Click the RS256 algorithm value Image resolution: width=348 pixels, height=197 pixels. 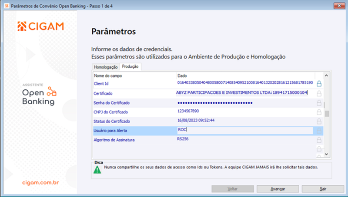point(183,139)
